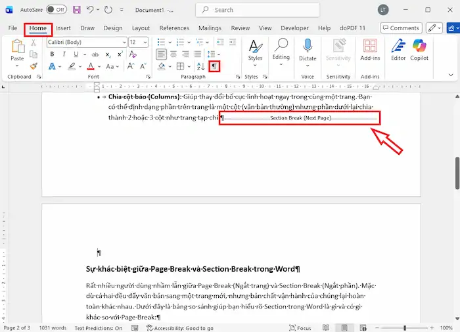Screen dimensions: 460x332
Task: Turn on the AutoSave switch
Action: tap(57, 10)
